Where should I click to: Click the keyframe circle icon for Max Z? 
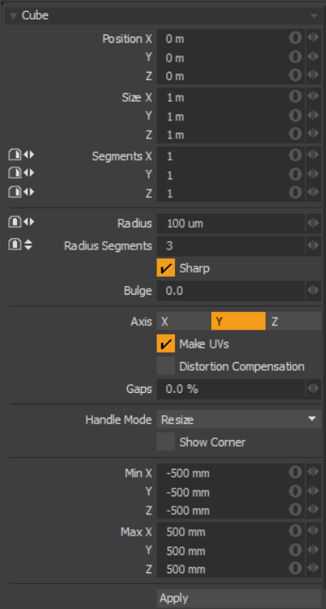295,568
